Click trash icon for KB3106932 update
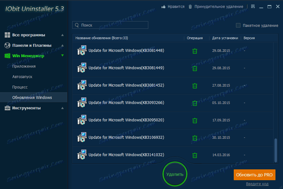 point(195,138)
